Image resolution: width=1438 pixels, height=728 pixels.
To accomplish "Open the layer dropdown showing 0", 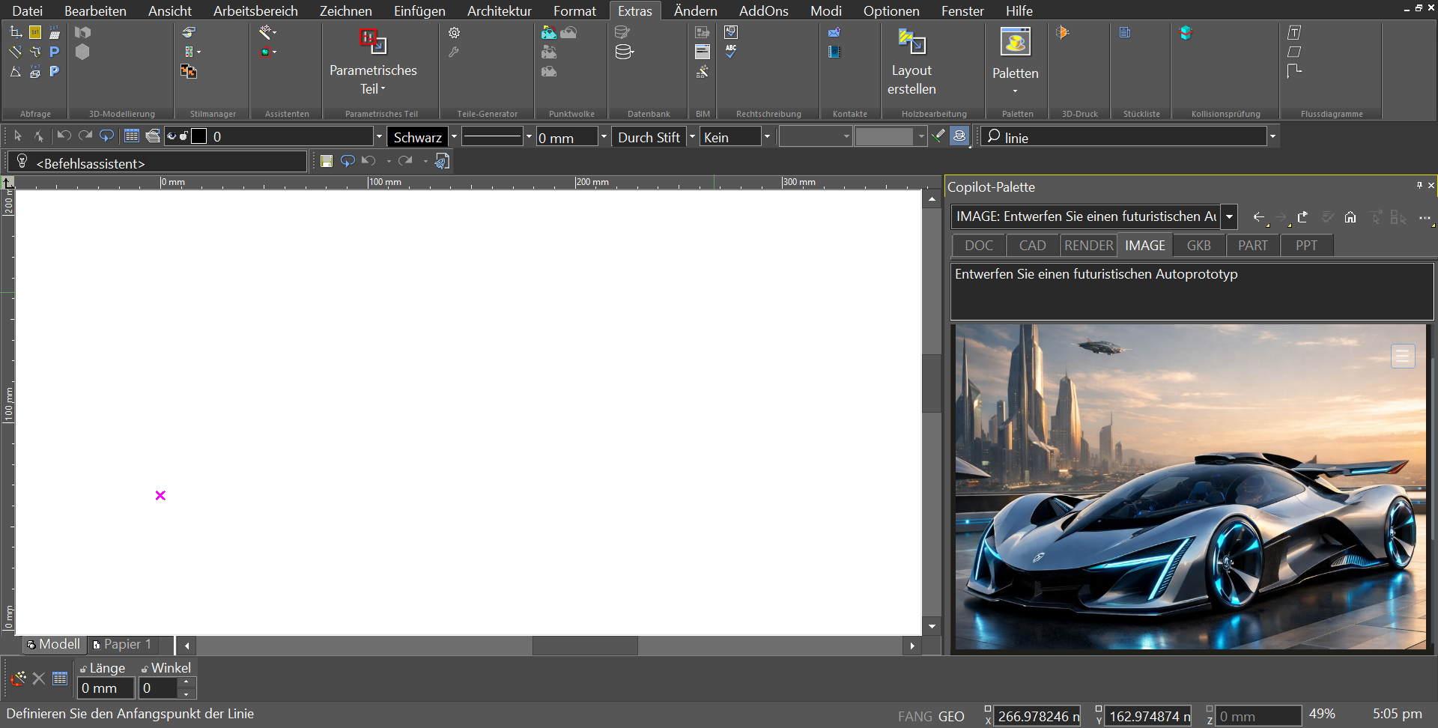I will coord(379,136).
